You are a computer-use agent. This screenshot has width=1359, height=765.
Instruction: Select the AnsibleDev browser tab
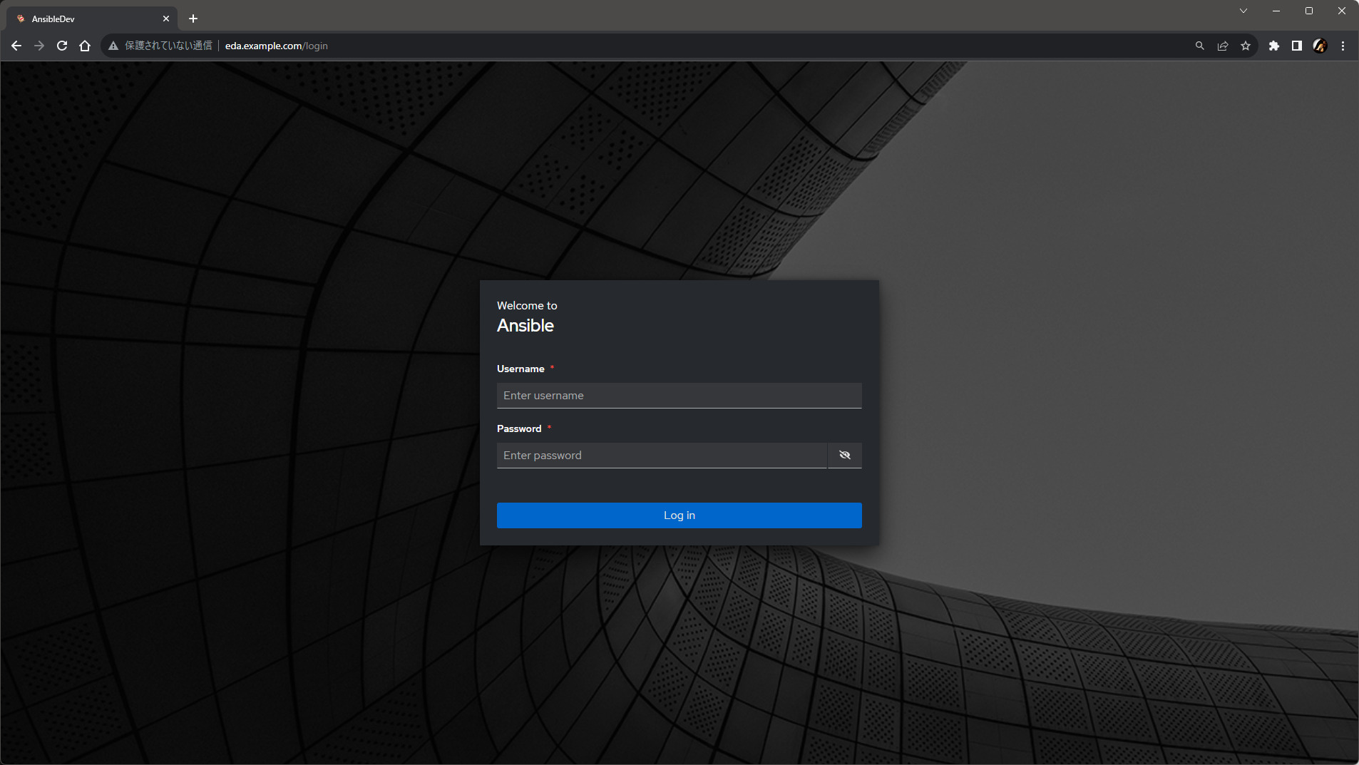click(78, 19)
